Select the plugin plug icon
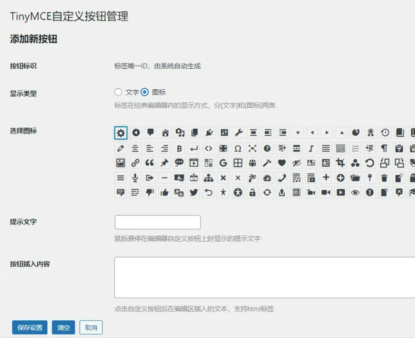 [x=209, y=132]
